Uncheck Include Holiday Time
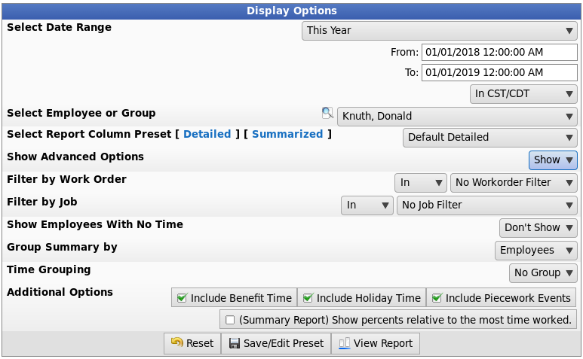 point(308,298)
